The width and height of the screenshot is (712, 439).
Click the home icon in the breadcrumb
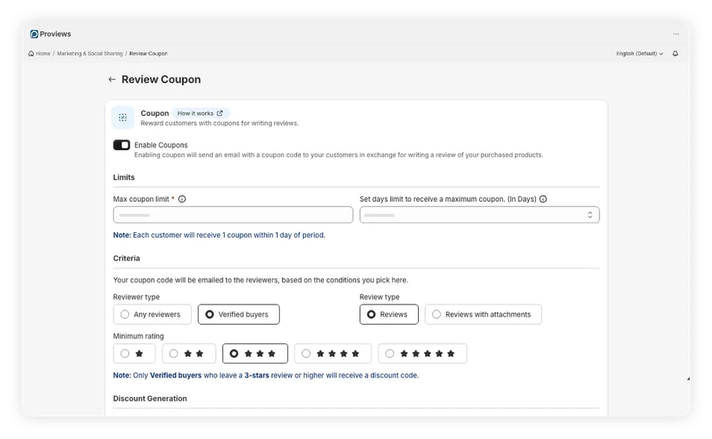click(x=31, y=53)
